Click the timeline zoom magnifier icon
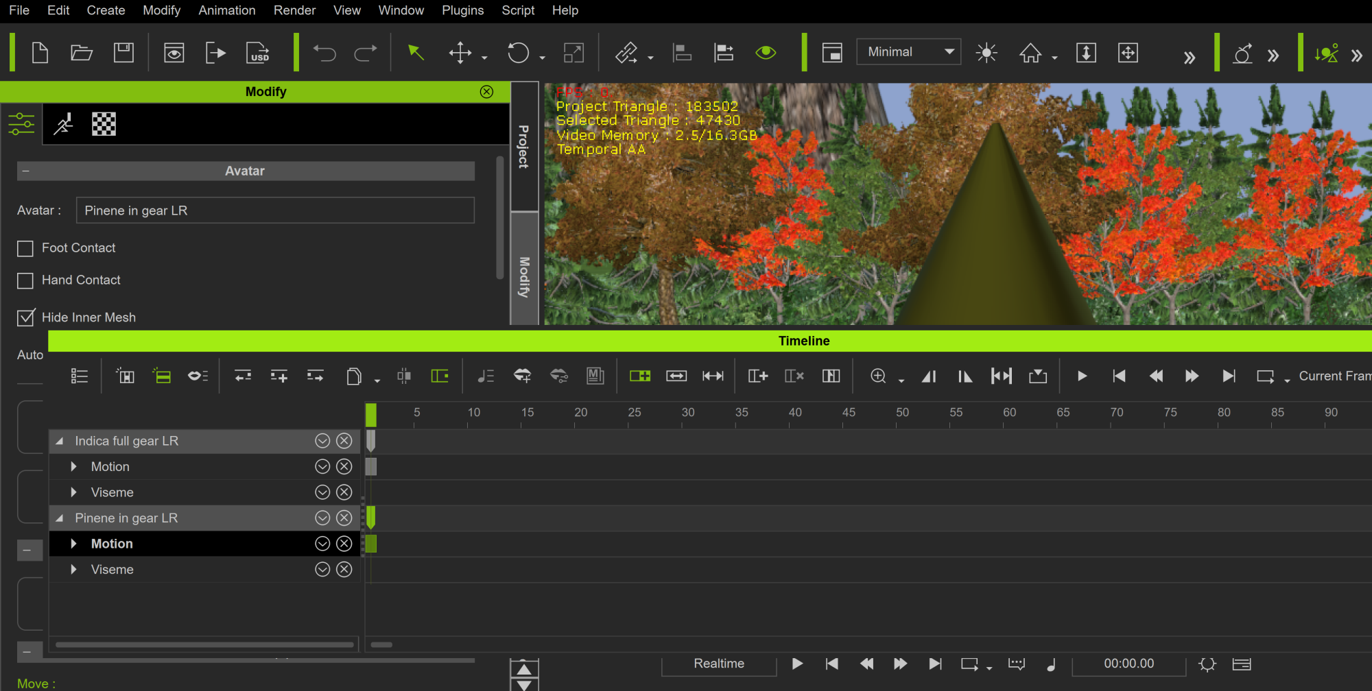Image resolution: width=1372 pixels, height=691 pixels. pos(878,376)
